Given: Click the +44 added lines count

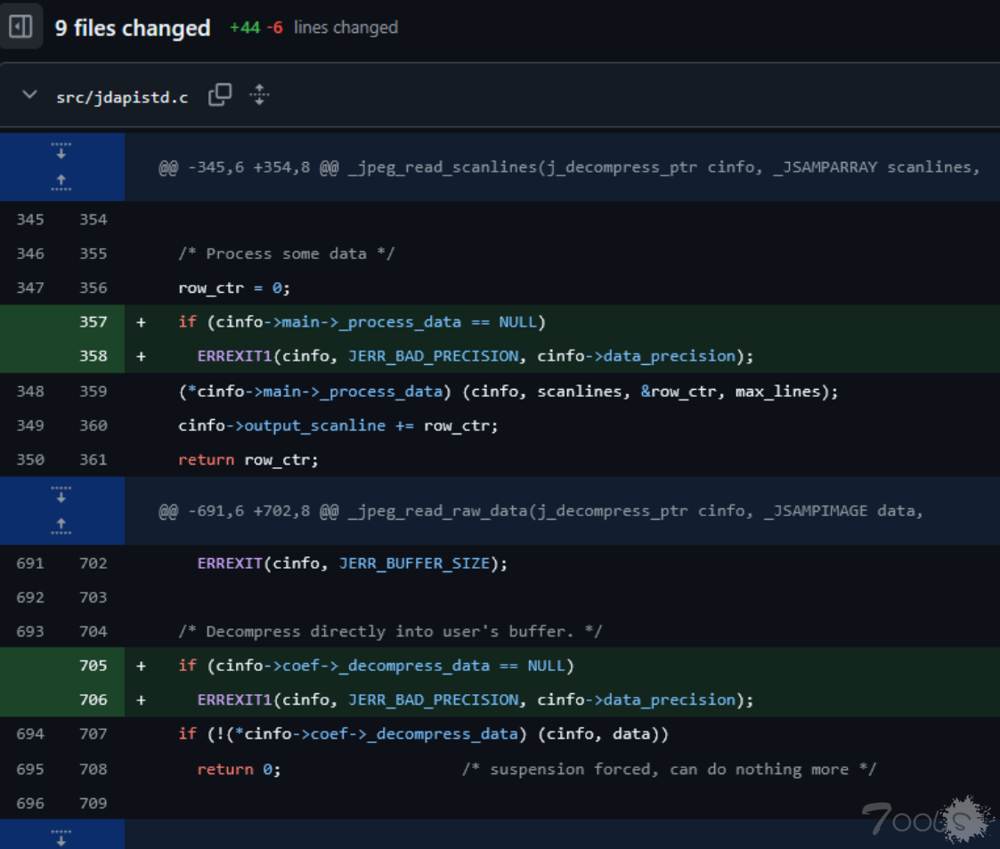Looking at the screenshot, I should [245, 28].
